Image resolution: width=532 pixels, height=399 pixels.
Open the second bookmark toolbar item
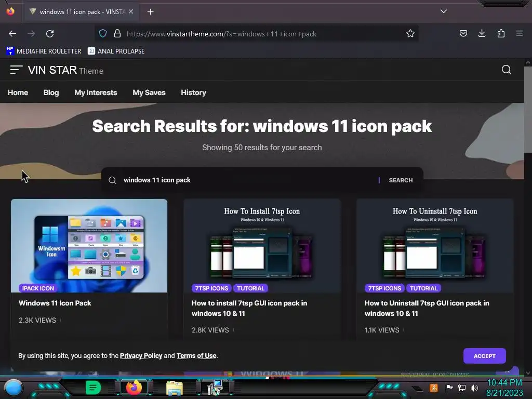[116, 51]
